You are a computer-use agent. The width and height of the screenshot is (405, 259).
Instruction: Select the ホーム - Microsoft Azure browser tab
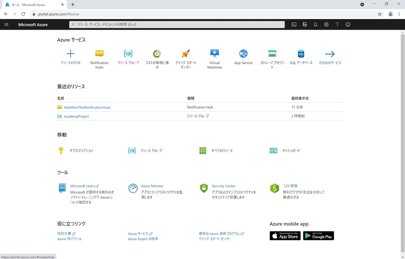pyautogui.click(x=35, y=4)
